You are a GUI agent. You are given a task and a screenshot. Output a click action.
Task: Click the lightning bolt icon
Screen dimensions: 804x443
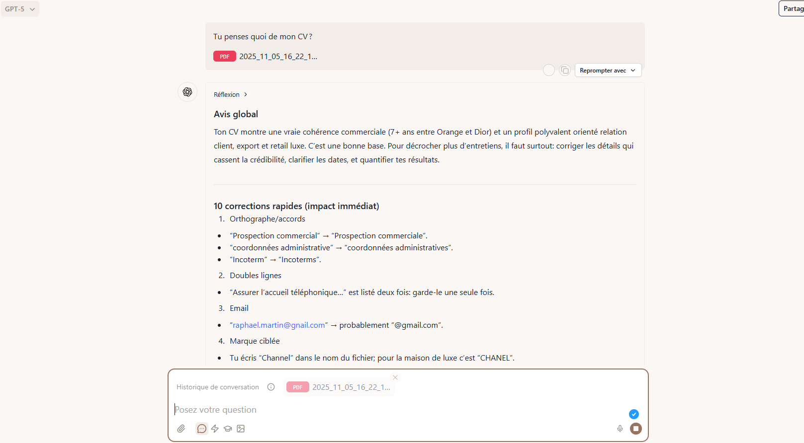(x=215, y=429)
